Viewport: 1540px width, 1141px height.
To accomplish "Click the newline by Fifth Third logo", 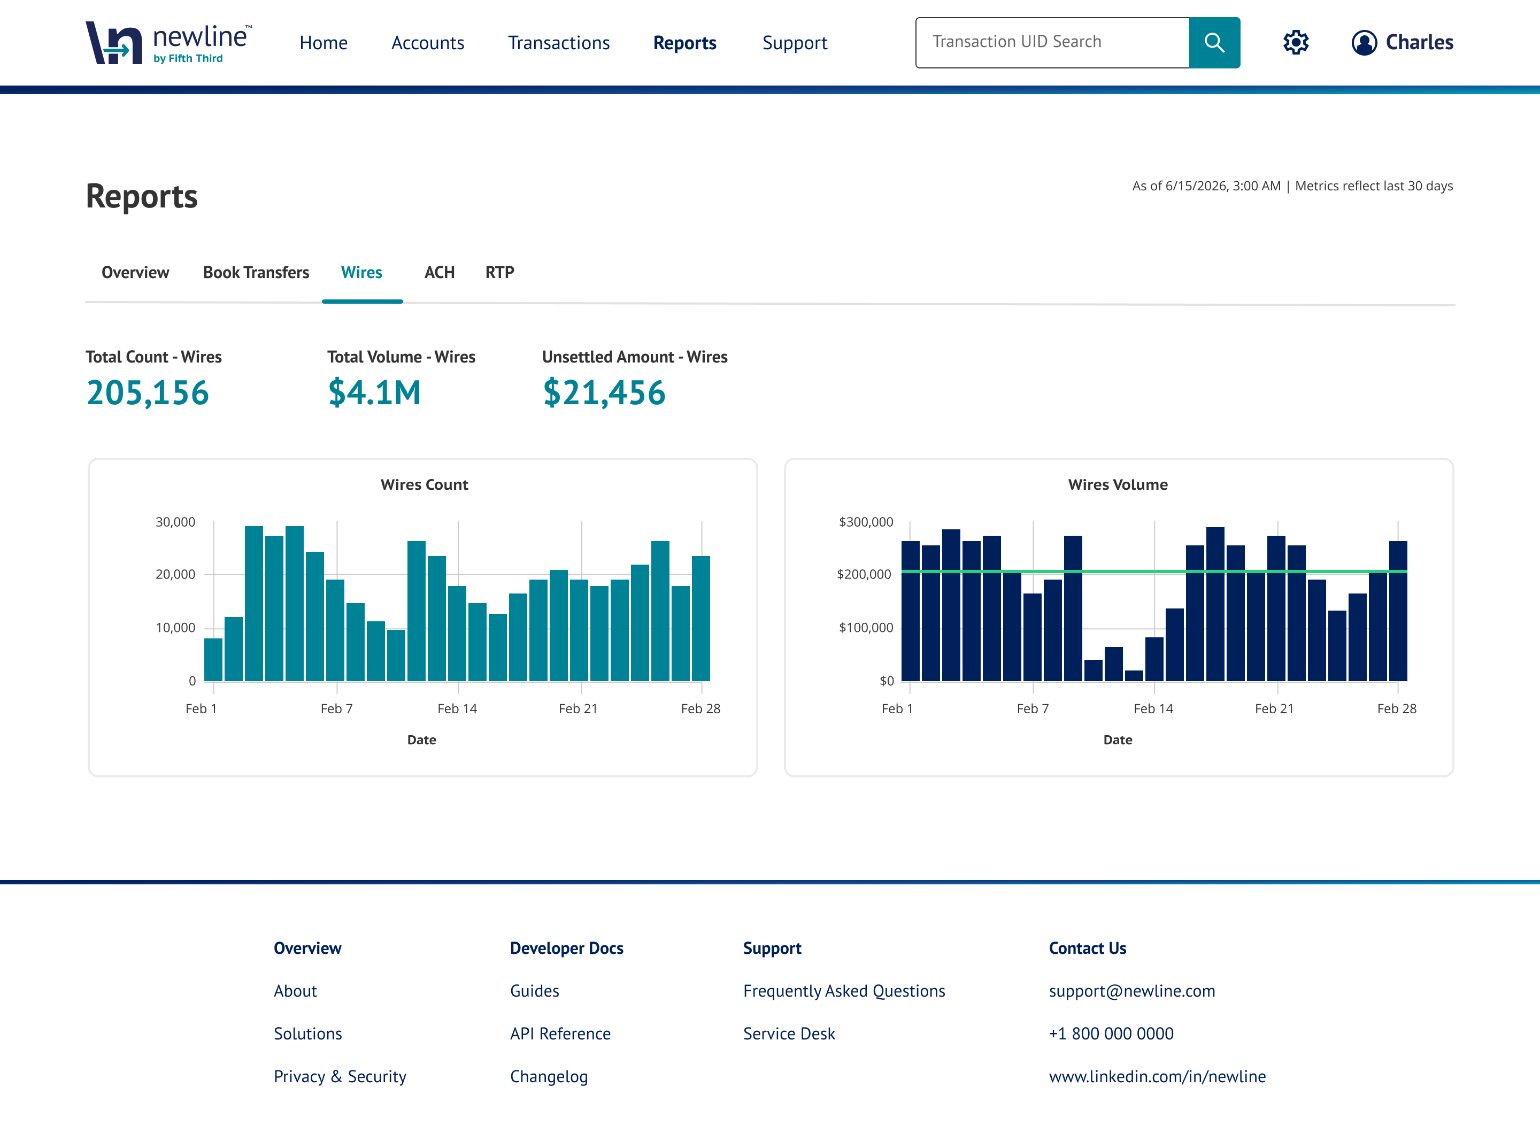I will pyautogui.click(x=168, y=43).
